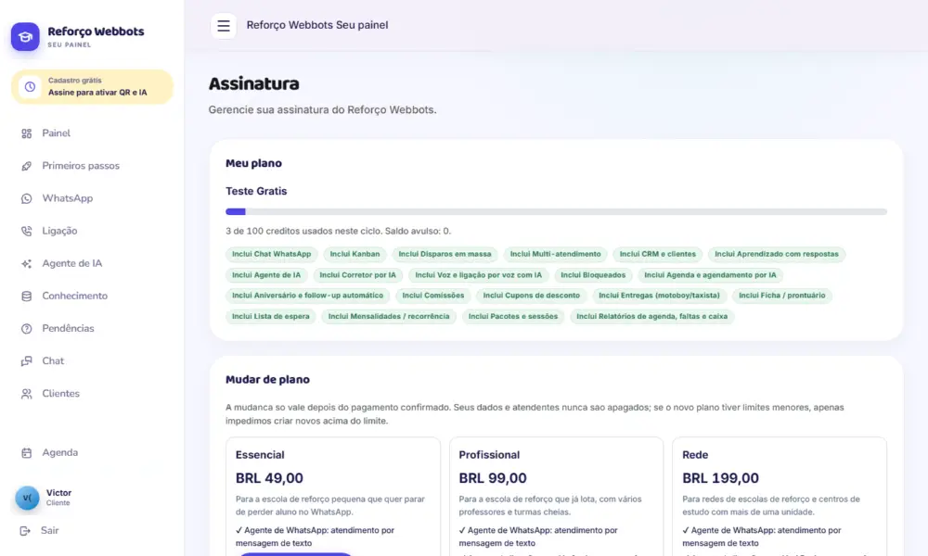Click 'Inclui Relatórios de agenda, faltas e caixa' tag
This screenshot has width=928, height=556.
tap(652, 317)
